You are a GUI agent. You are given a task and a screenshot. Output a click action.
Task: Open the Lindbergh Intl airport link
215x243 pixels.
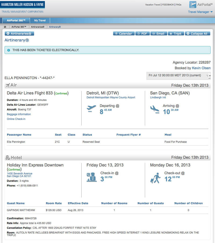point(158,97)
